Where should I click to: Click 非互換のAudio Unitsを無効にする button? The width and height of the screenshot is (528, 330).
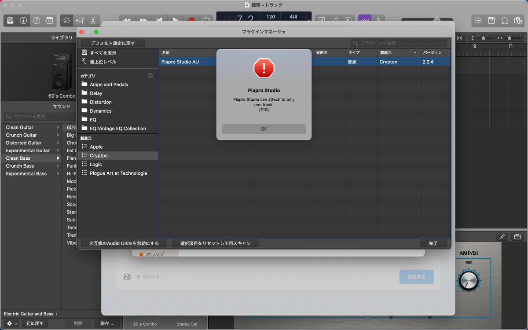pos(124,243)
